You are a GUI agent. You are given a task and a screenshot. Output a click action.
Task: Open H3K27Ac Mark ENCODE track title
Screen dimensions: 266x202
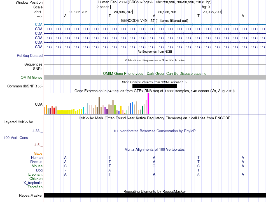pyautogui.click(x=155, y=118)
